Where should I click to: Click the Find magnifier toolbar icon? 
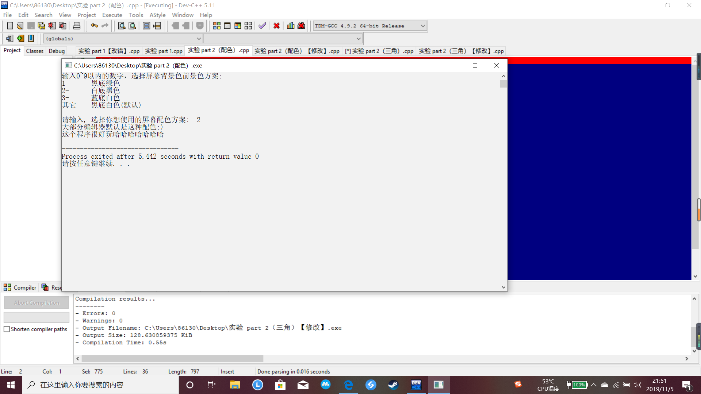tap(122, 26)
